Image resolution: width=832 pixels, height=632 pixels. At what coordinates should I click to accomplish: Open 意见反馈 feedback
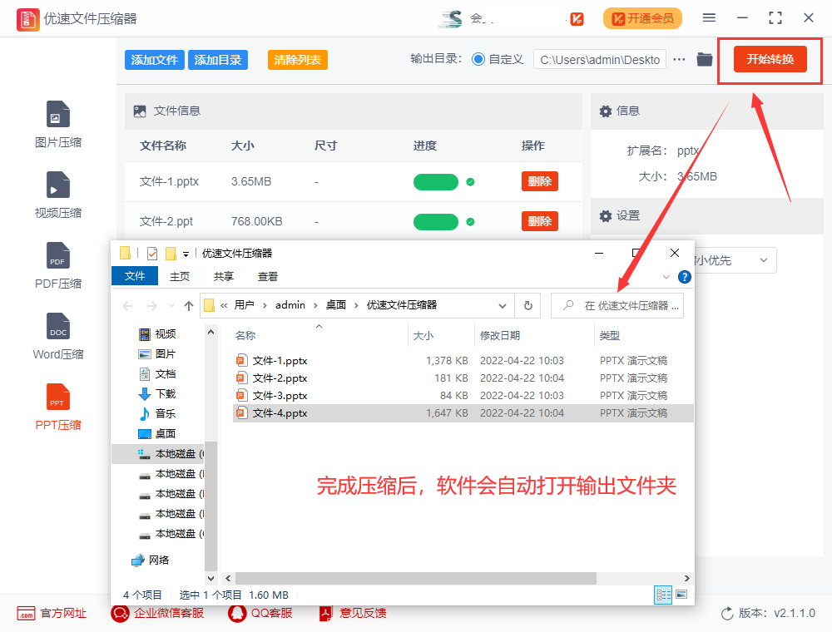tap(352, 614)
